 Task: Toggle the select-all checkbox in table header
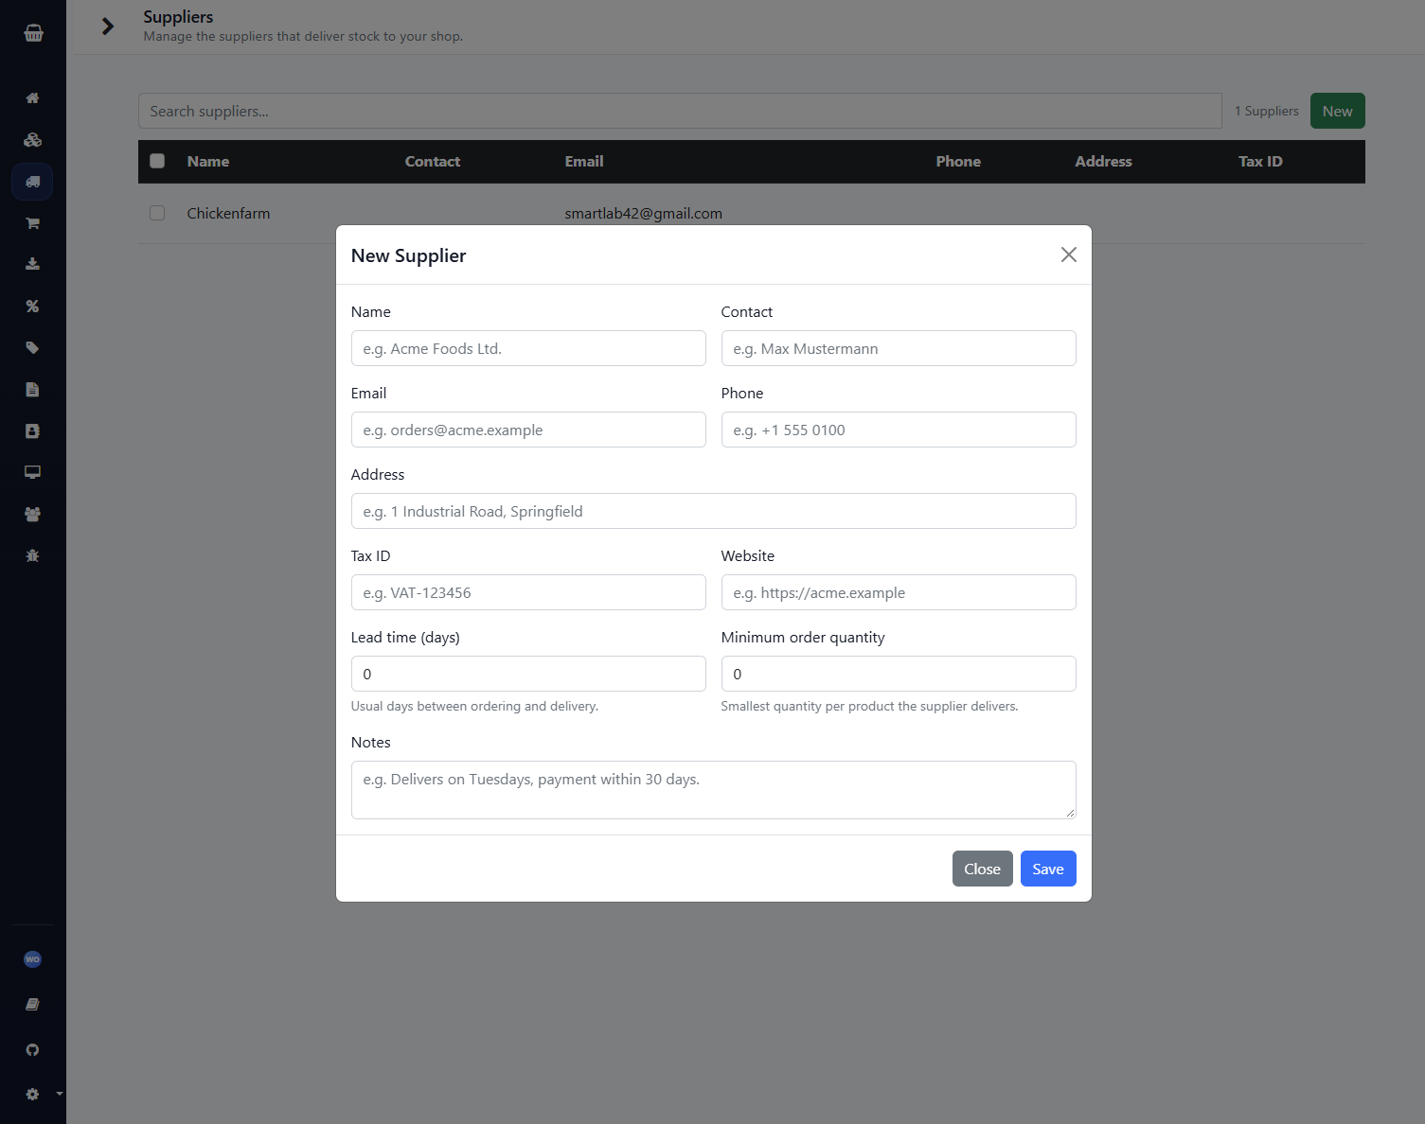[x=157, y=161]
